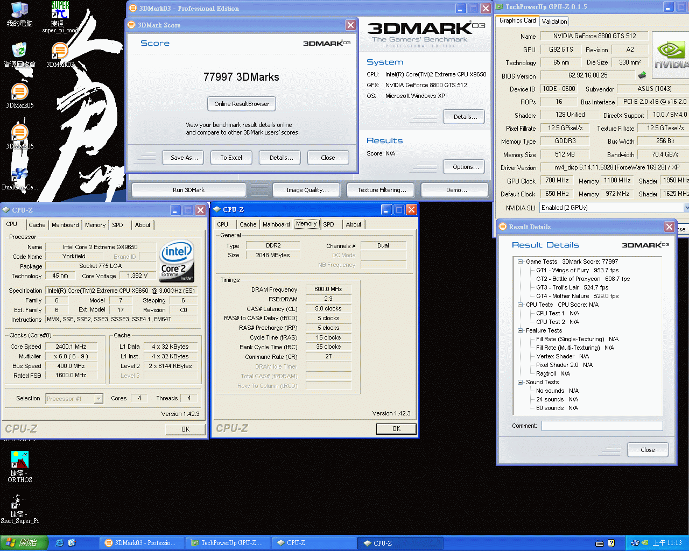Click the Run 3DMark button
Screen dimensions: 689x551
(188, 190)
